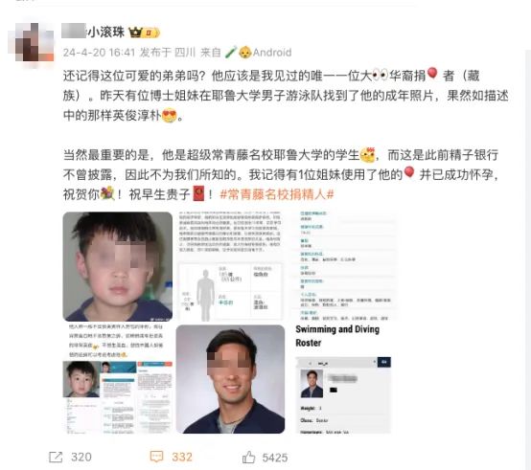This screenshot has height=470, width=531.
Task: Open the smiling man portrait thumbnail
Action: coord(230,379)
